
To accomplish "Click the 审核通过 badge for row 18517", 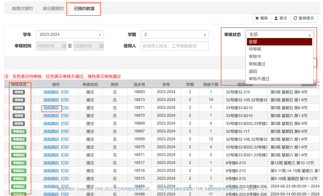I will click(x=19, y=163).
